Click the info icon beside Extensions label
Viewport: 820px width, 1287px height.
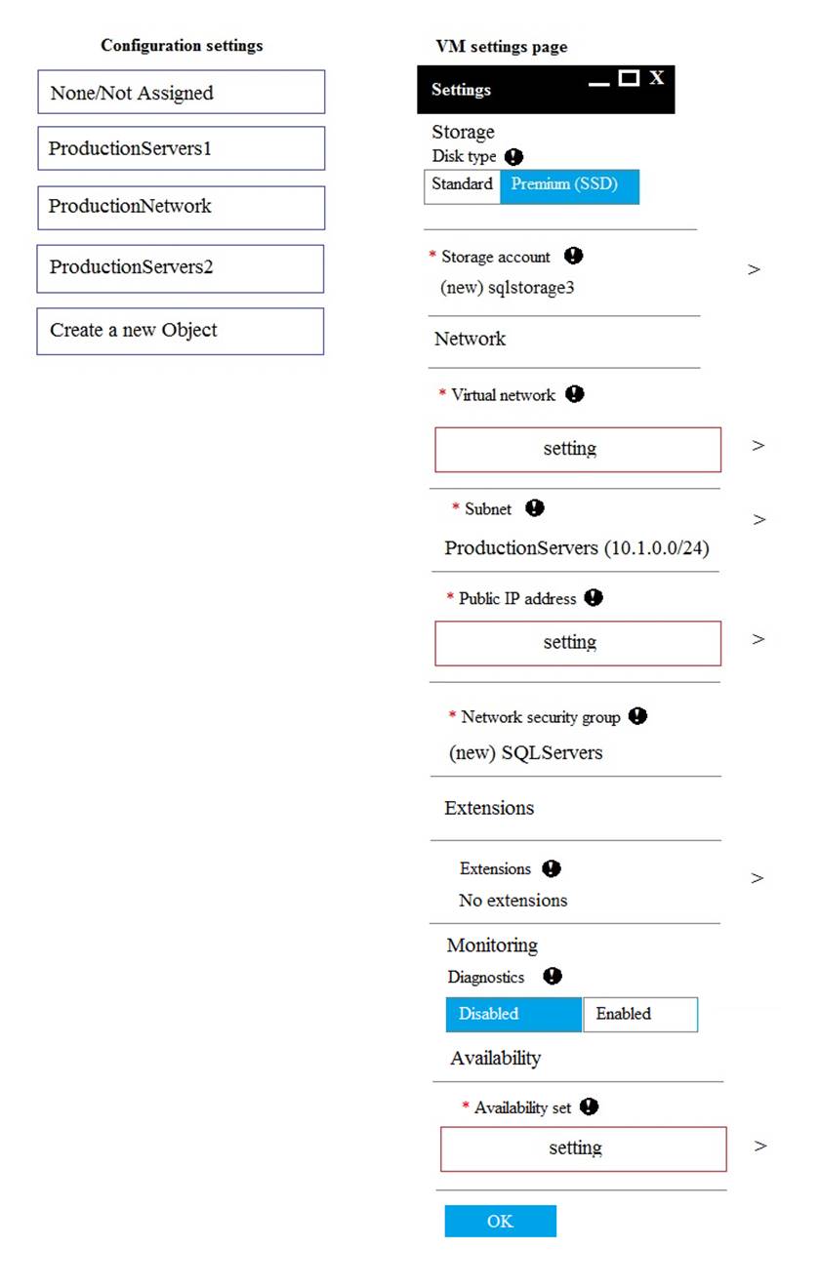(552, 867)
